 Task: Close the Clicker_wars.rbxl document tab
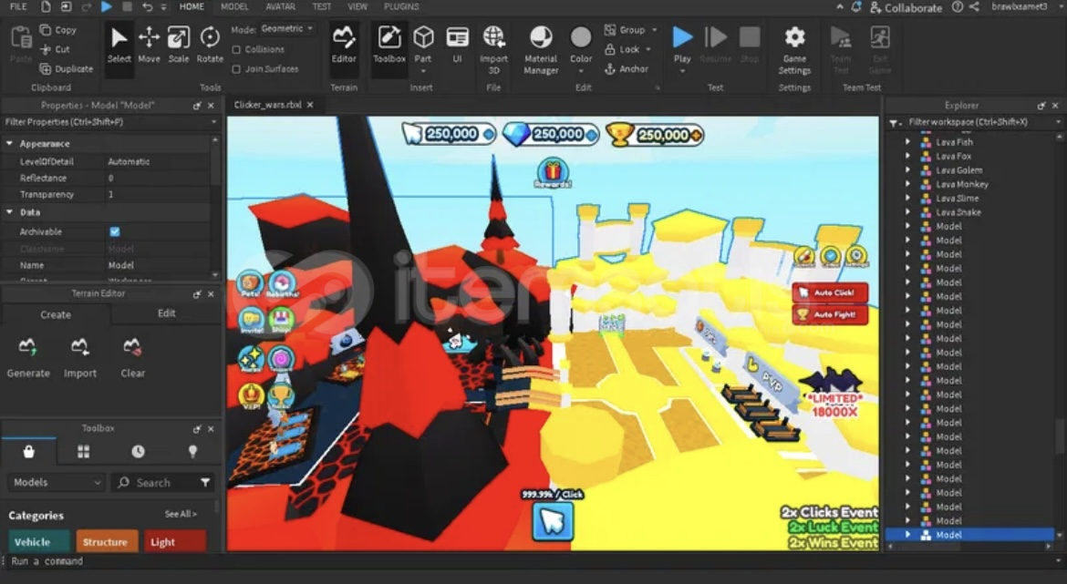point(310,105)
